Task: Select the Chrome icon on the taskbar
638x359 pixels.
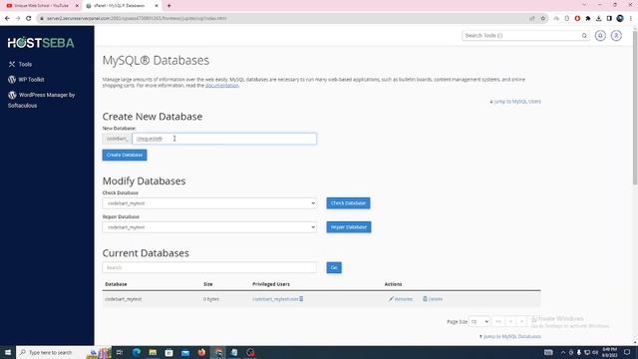Action: tap(218, 352)
